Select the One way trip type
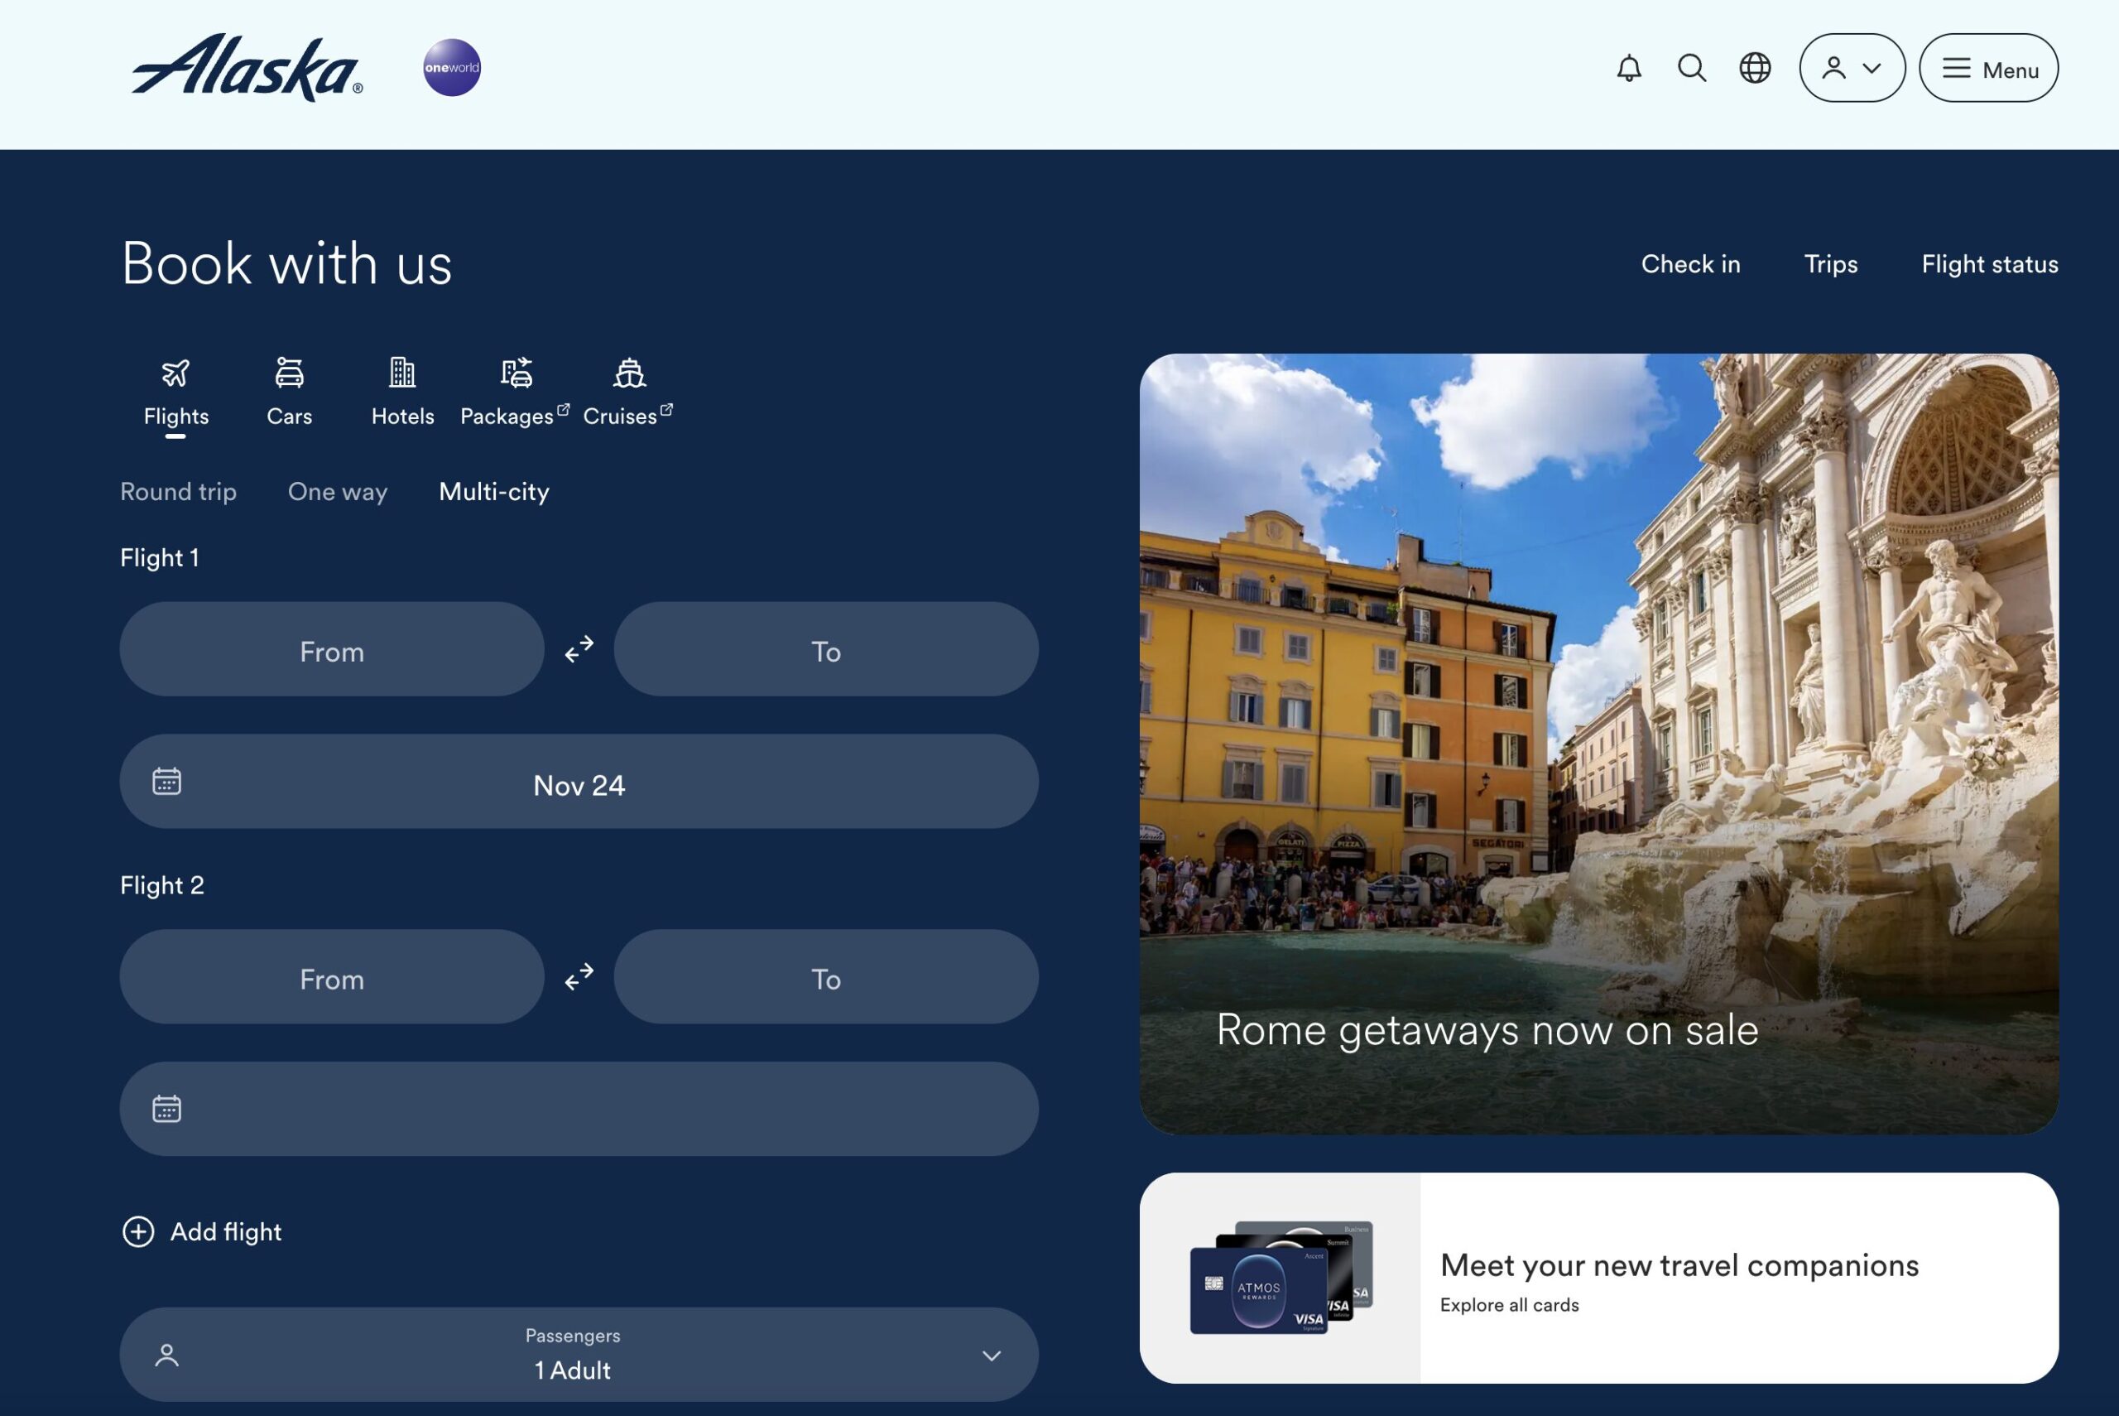The height and width of the screenshot is (1416, 2119). (338, 491)
